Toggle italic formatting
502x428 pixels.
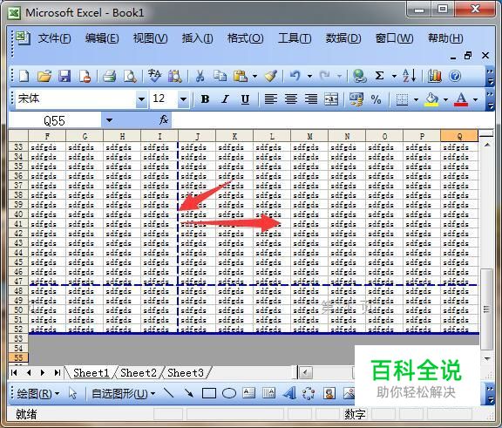tap(225, 99)
